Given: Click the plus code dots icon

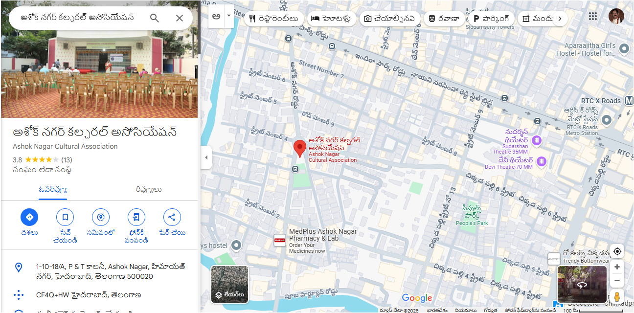Looking at the screenshot, I should pyautogui.click(x=19, y=295).
